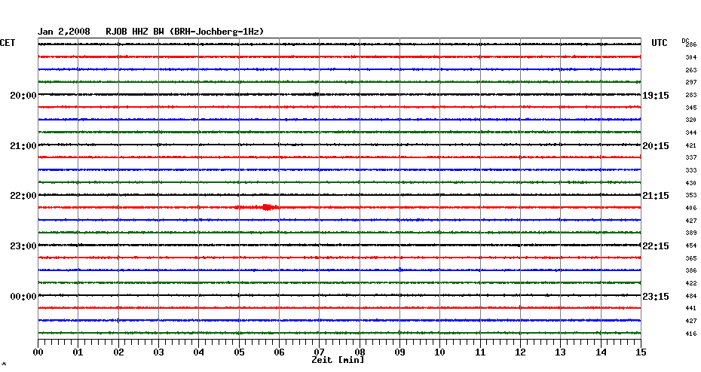
Task: Click the '02' minute tick label
Action: click(x=118, y=352)
